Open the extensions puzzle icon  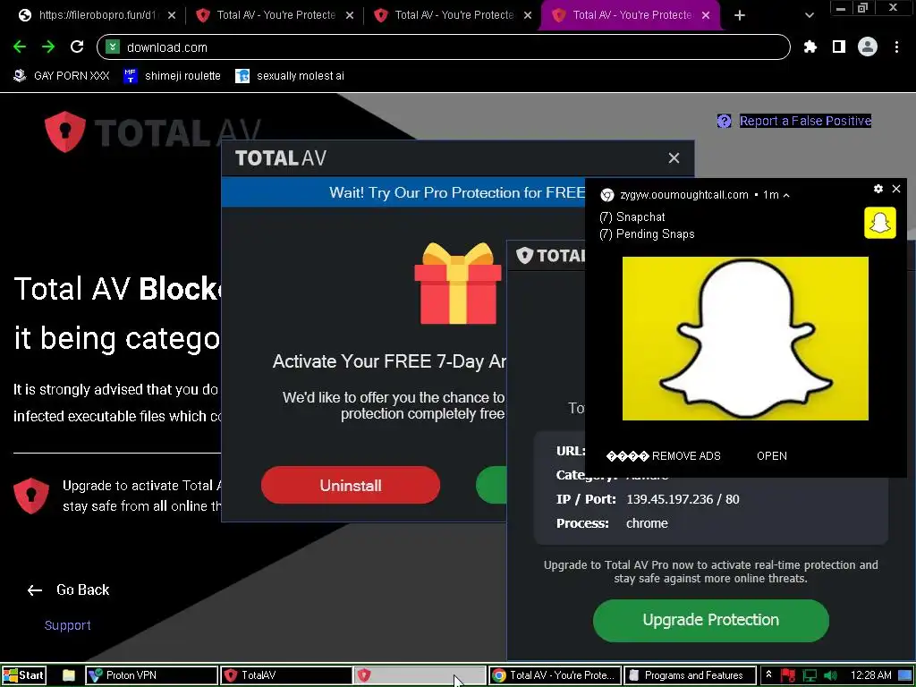click(x=810, y=47)
